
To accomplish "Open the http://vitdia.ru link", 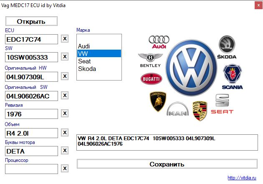I will [x=242, y=178].
